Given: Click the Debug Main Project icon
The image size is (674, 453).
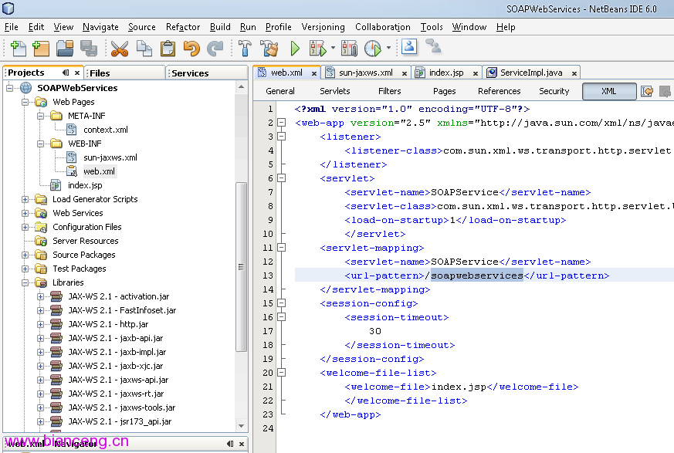Looking at the screenshot, I should click(x=318, y=48).
